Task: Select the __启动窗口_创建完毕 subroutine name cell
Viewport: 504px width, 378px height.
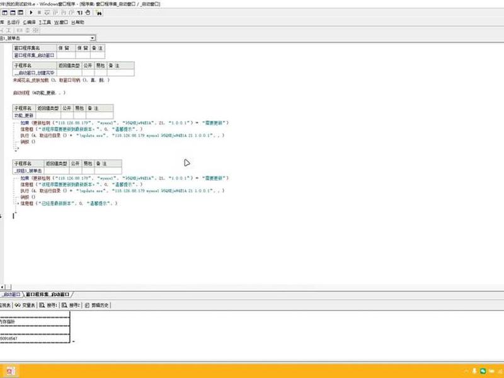Action: (x=35, y=72)
